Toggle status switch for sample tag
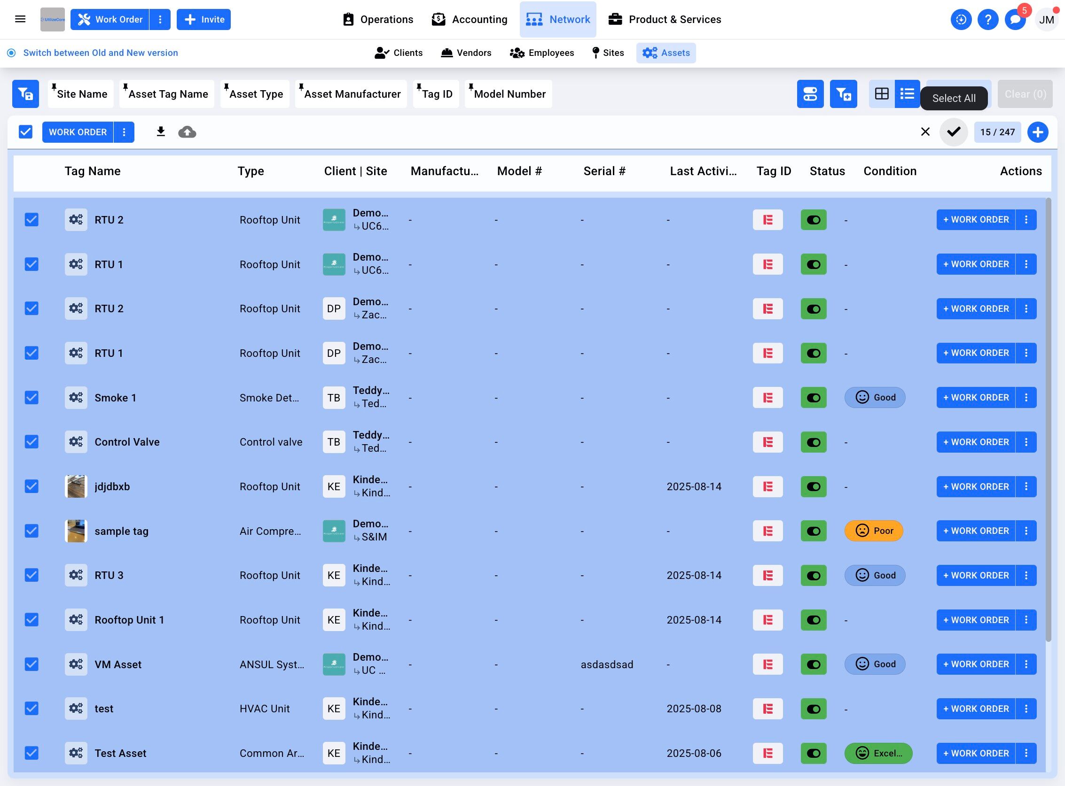 [x=813, y=531]
